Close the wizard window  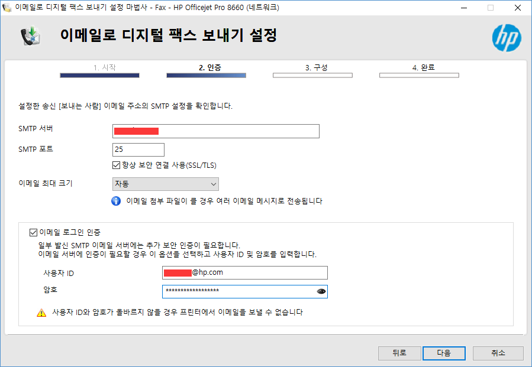517,8
